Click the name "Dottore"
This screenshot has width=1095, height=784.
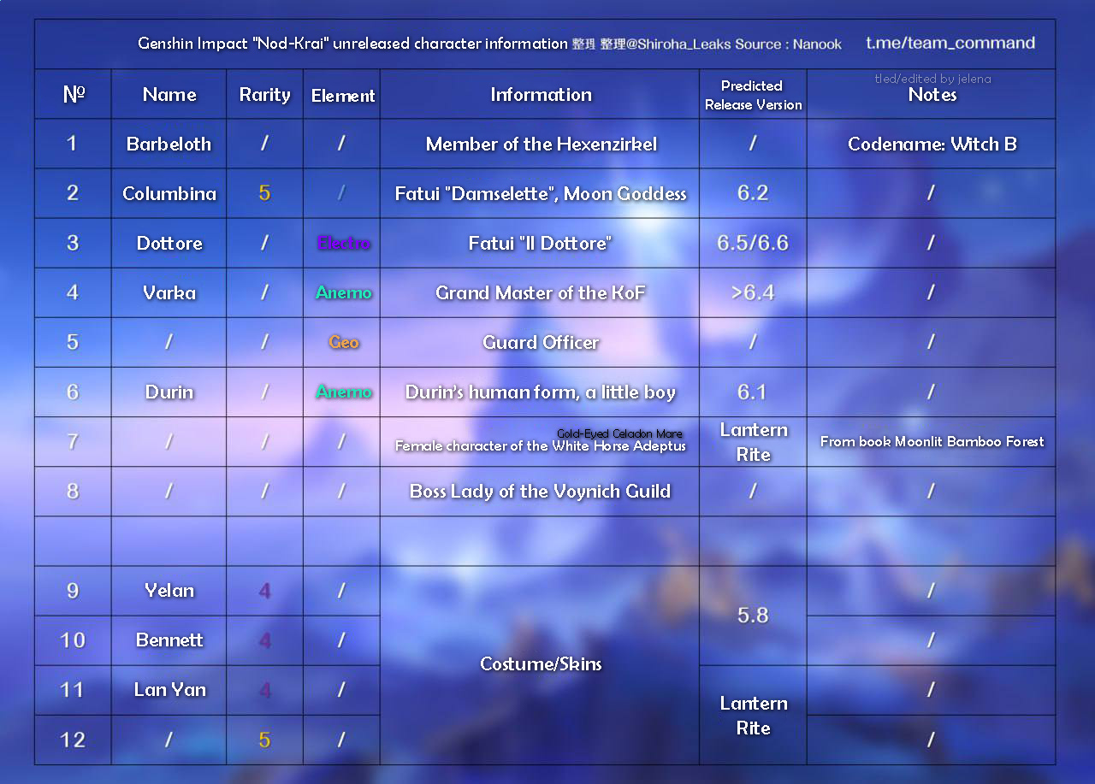(x=169, y=243)
